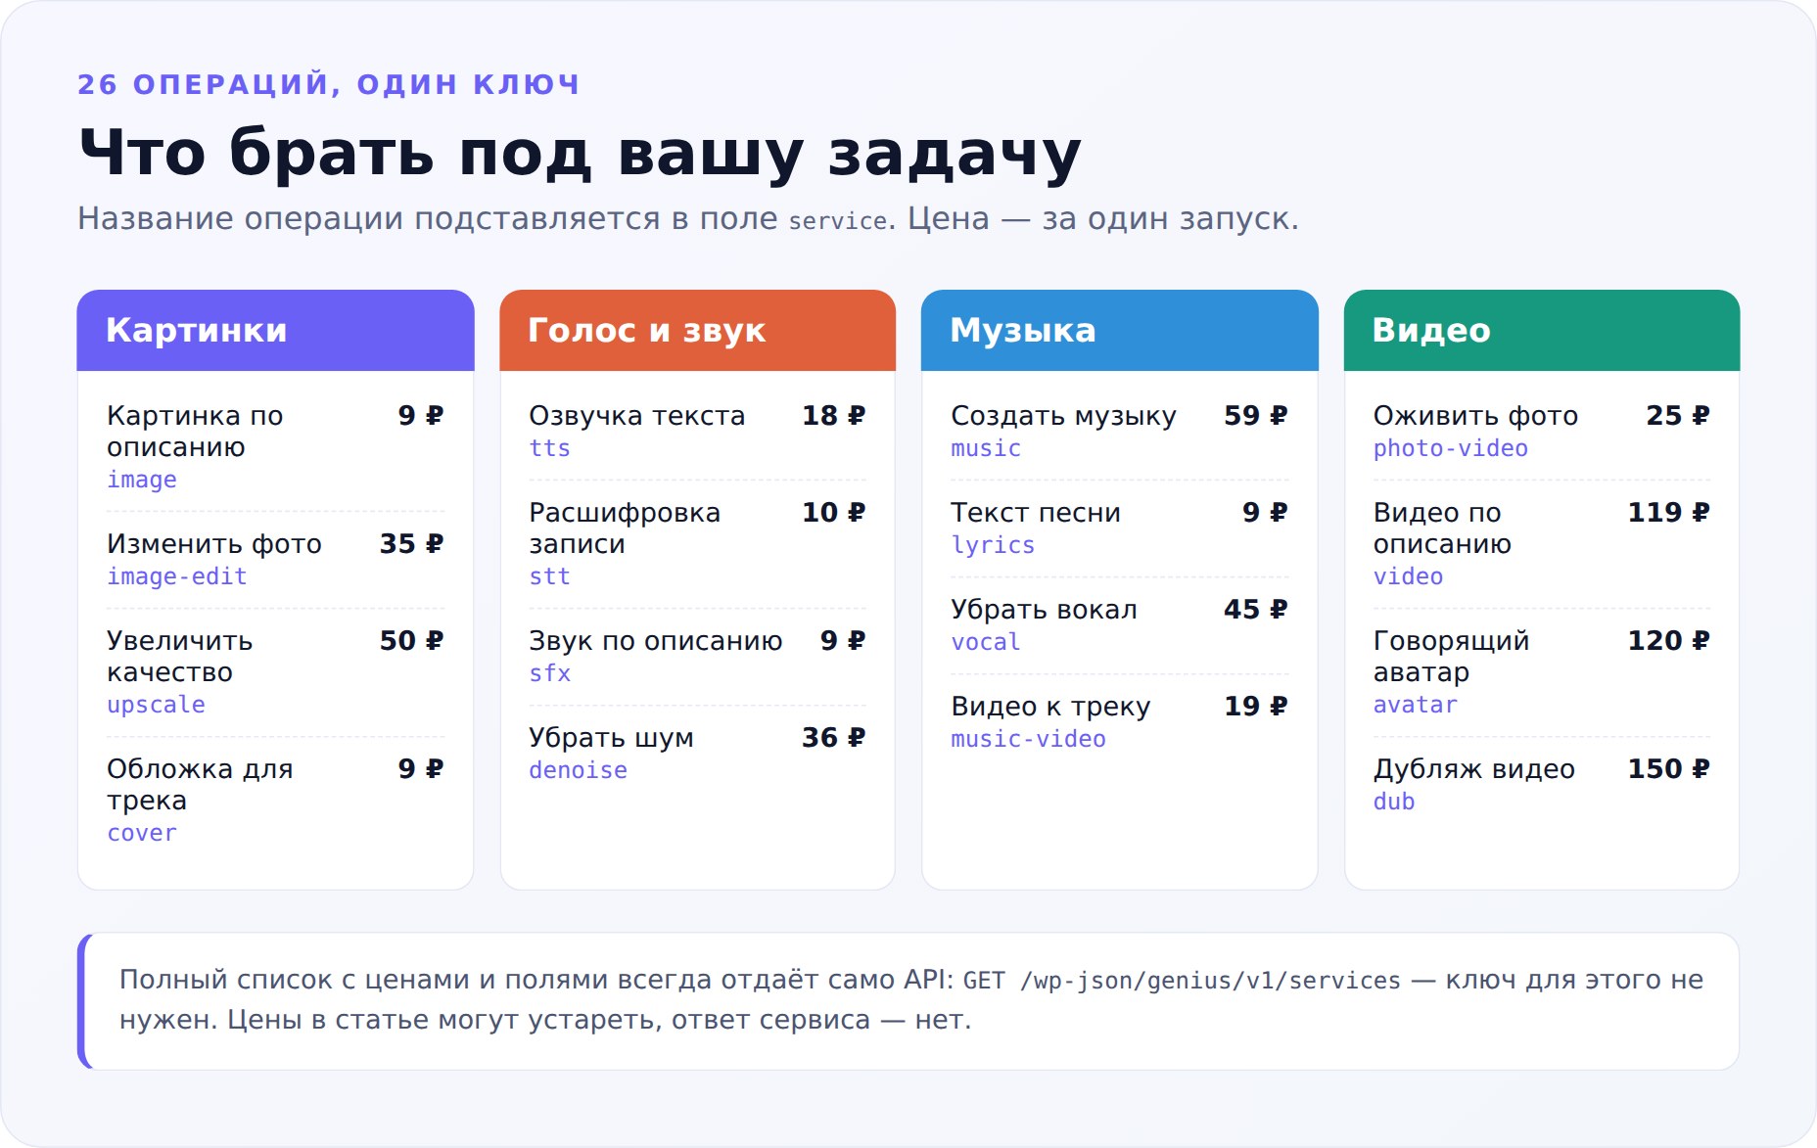
Task: Click 'Создать музыку' operation name
Action: point(1063,416)
